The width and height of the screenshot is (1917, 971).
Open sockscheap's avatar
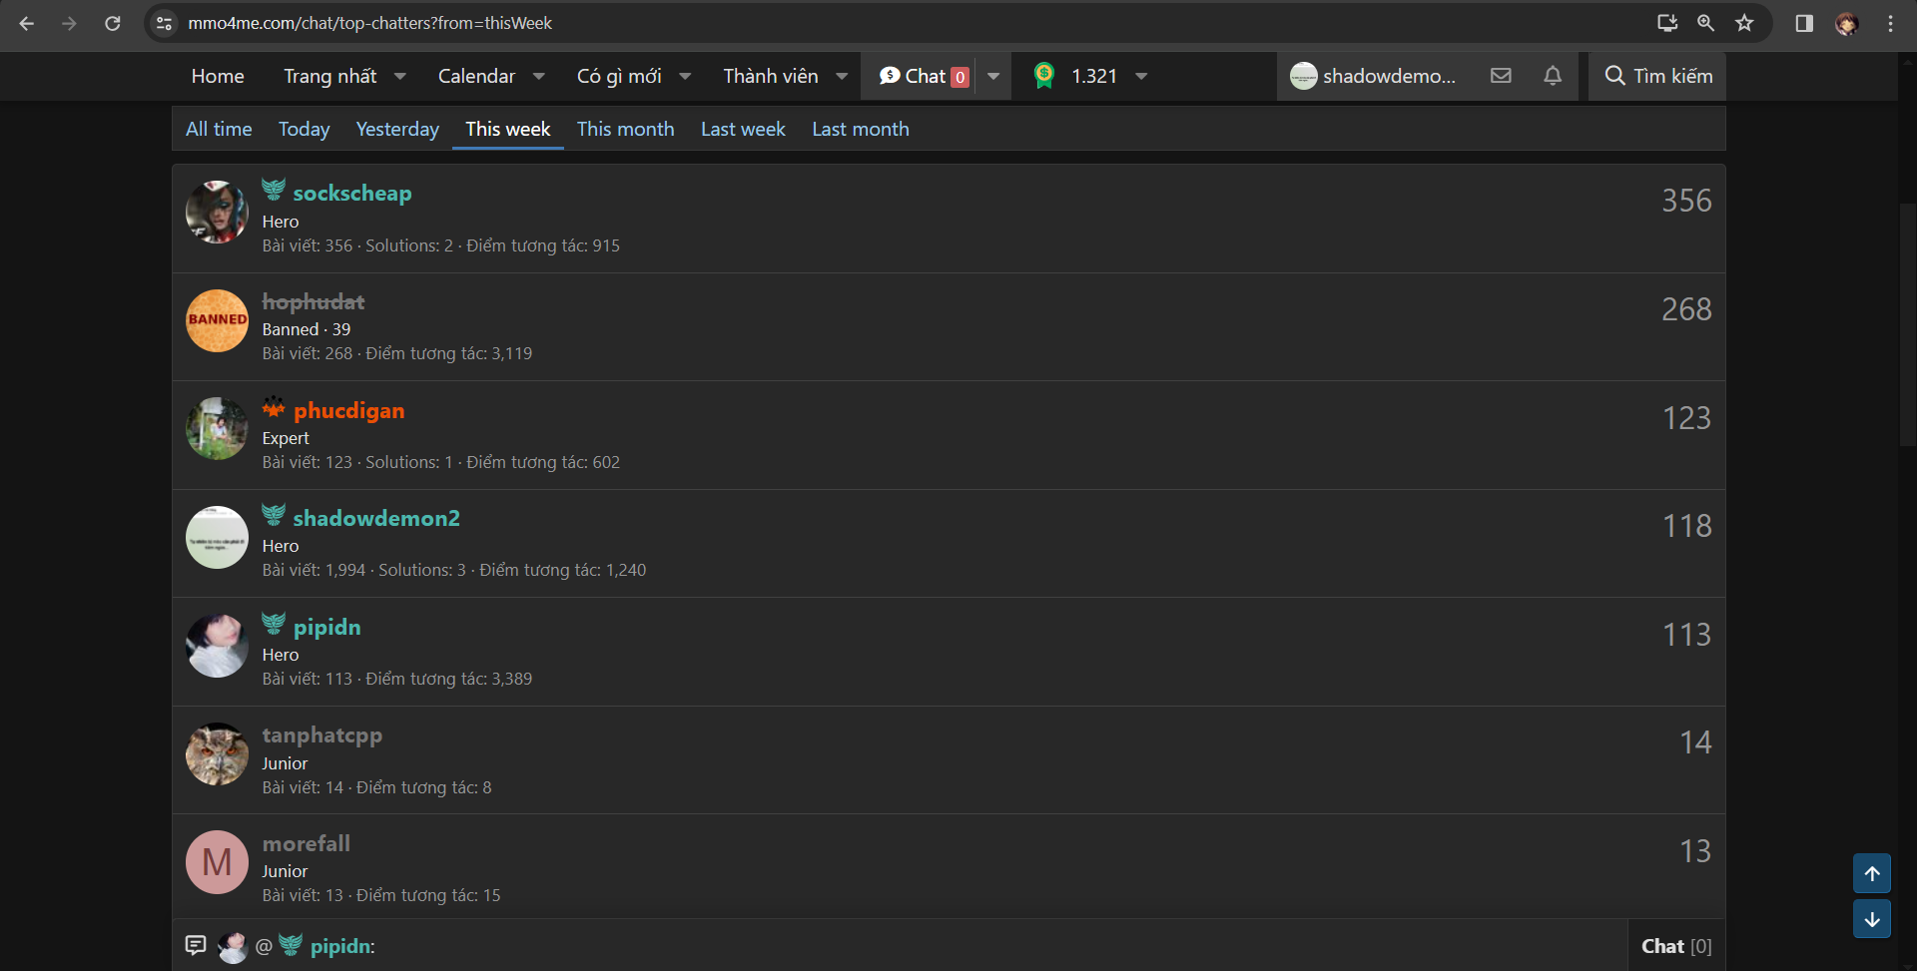point(217,212)
